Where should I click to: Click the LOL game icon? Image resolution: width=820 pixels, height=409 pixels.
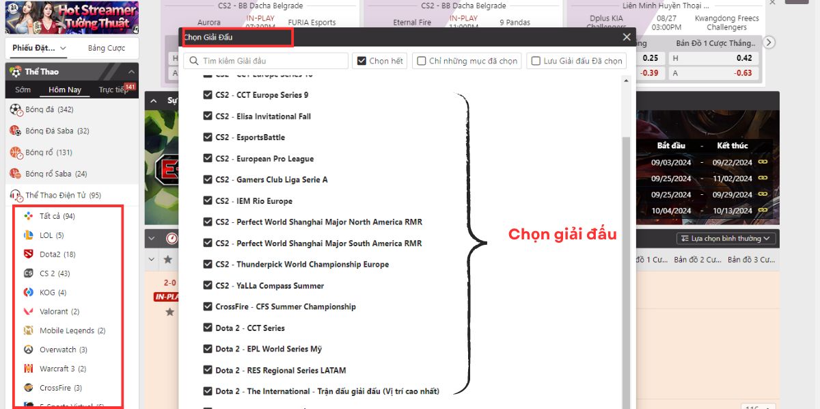[28, 235]
